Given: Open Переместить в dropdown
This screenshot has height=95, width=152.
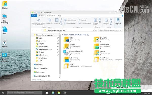Looking at the screenshot, I should click(70, 20).
